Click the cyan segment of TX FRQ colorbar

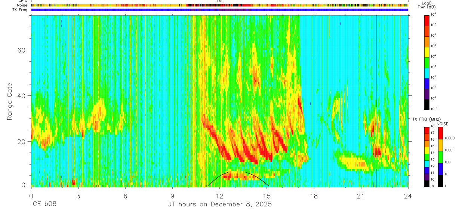427,163
